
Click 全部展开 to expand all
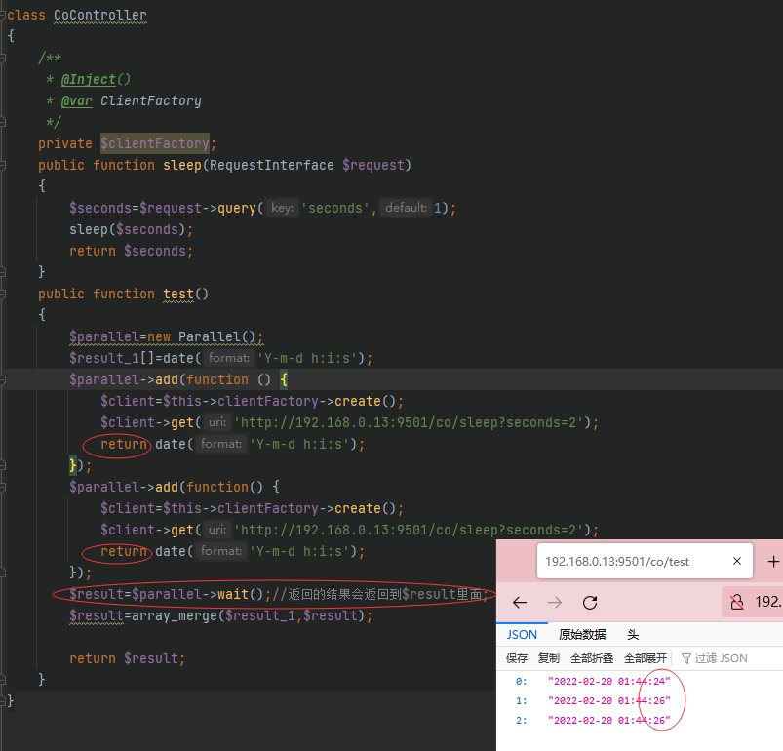click(x=646, y=658)
